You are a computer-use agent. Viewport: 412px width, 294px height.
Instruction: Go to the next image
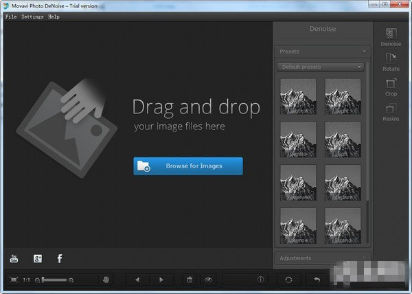point(161,280)
